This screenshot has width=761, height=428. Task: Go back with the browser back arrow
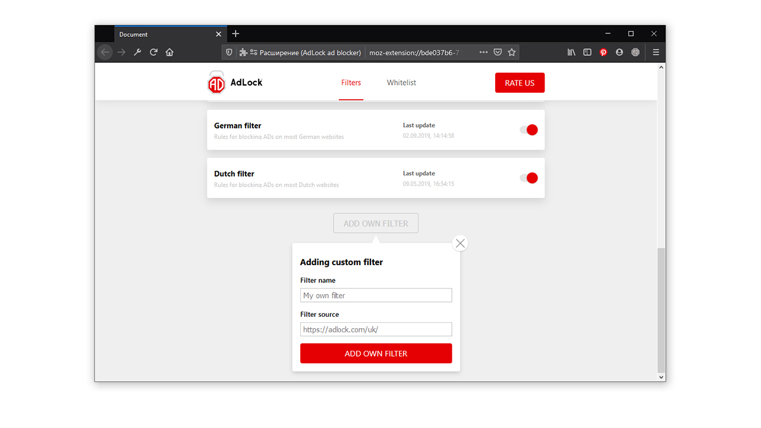point(105,52)
